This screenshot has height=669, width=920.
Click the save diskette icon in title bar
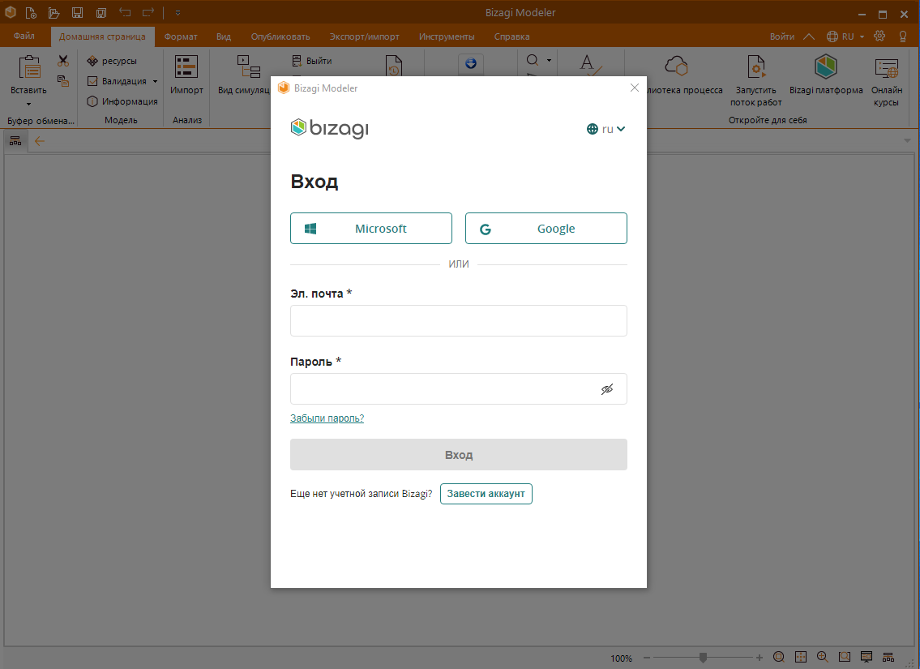(x=77, y=13)
